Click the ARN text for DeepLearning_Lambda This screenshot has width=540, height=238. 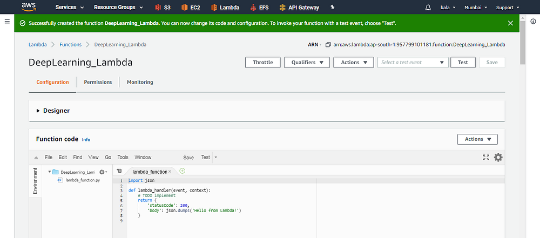pos(419,45)
